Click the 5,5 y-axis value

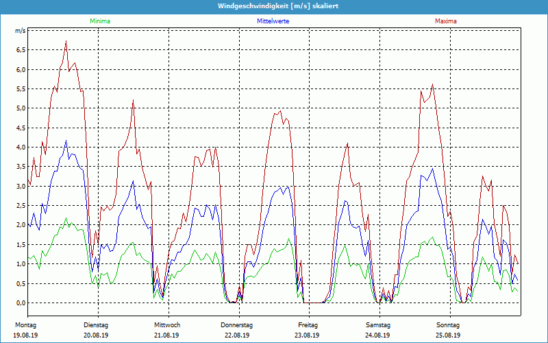(x=21, y=89)
